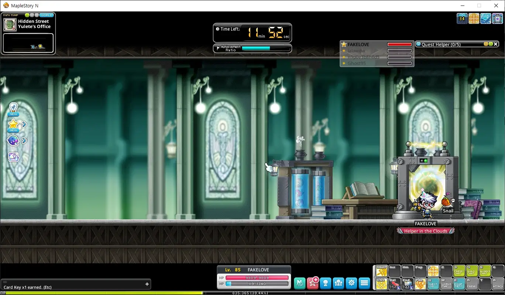Image resolution: width=505 pixels, height=295 pixels.
Task: Expand arrow beside the star icon
Action: pyautogui.click(x=24, y=125)
